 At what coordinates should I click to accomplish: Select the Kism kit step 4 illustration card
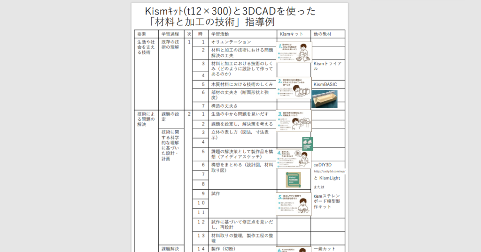point(294,158)
